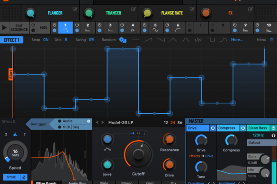Open More shape presets
This screenshot has height=184, width=277.
point(237,40)
